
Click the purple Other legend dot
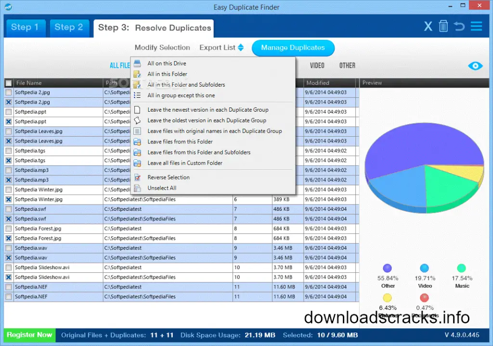tap(388, 268)
